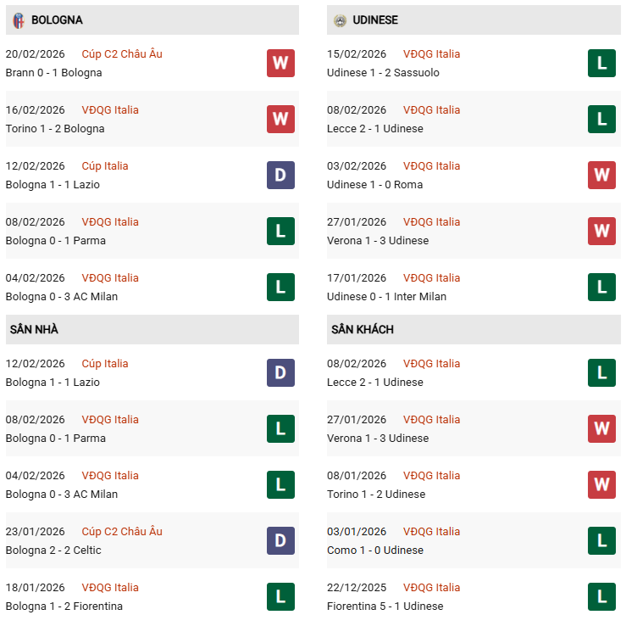
Task: Click the L badge for Como 1-0 Udinese
Action: tap(601, 541)
